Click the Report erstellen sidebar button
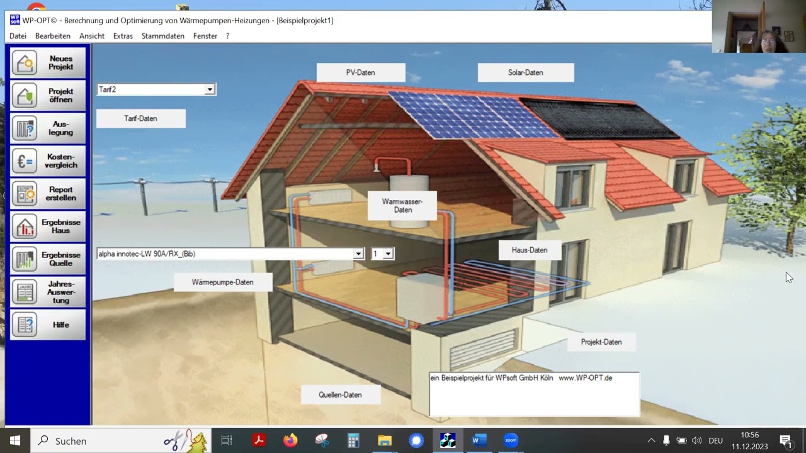The image size is (806, 453). (x=48, y=194)
